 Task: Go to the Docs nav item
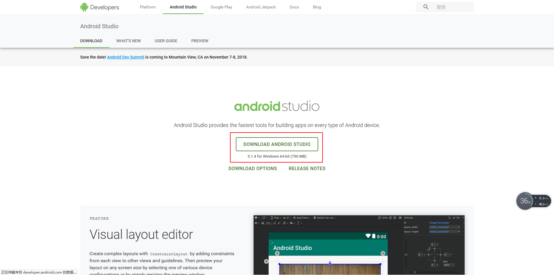point(294,7)
